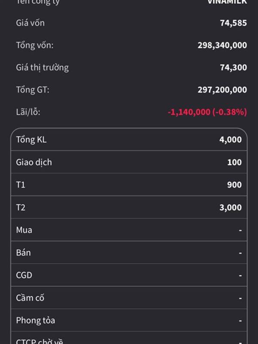Tap the T1 row label

(x=21, y=185)
